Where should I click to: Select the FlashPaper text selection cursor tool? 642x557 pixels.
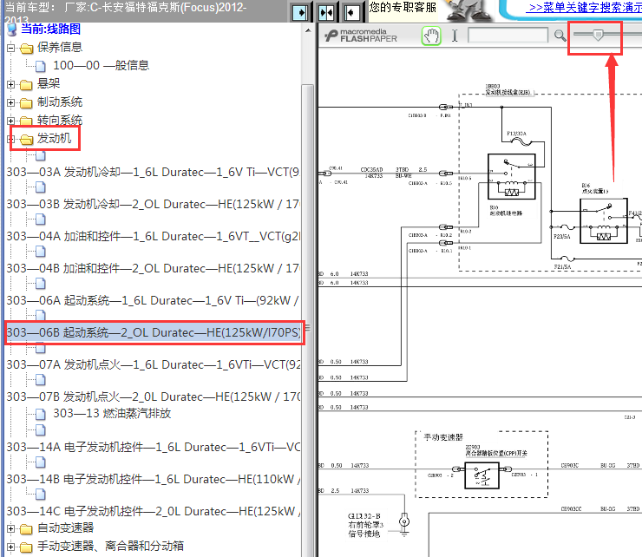[x=455, y=36]
